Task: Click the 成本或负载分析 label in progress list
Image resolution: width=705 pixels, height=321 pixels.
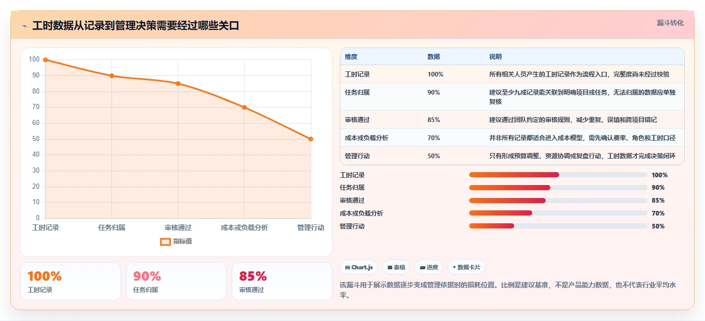Action: [x=362, y=213]
